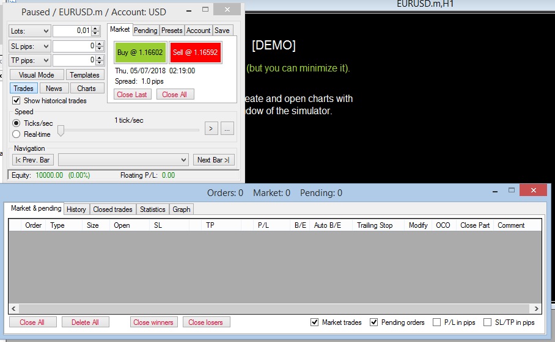Image resolution: width=555 pixels, height=342 pixels.
Task: Advance to Next Bar
Action: pos(213,160)
